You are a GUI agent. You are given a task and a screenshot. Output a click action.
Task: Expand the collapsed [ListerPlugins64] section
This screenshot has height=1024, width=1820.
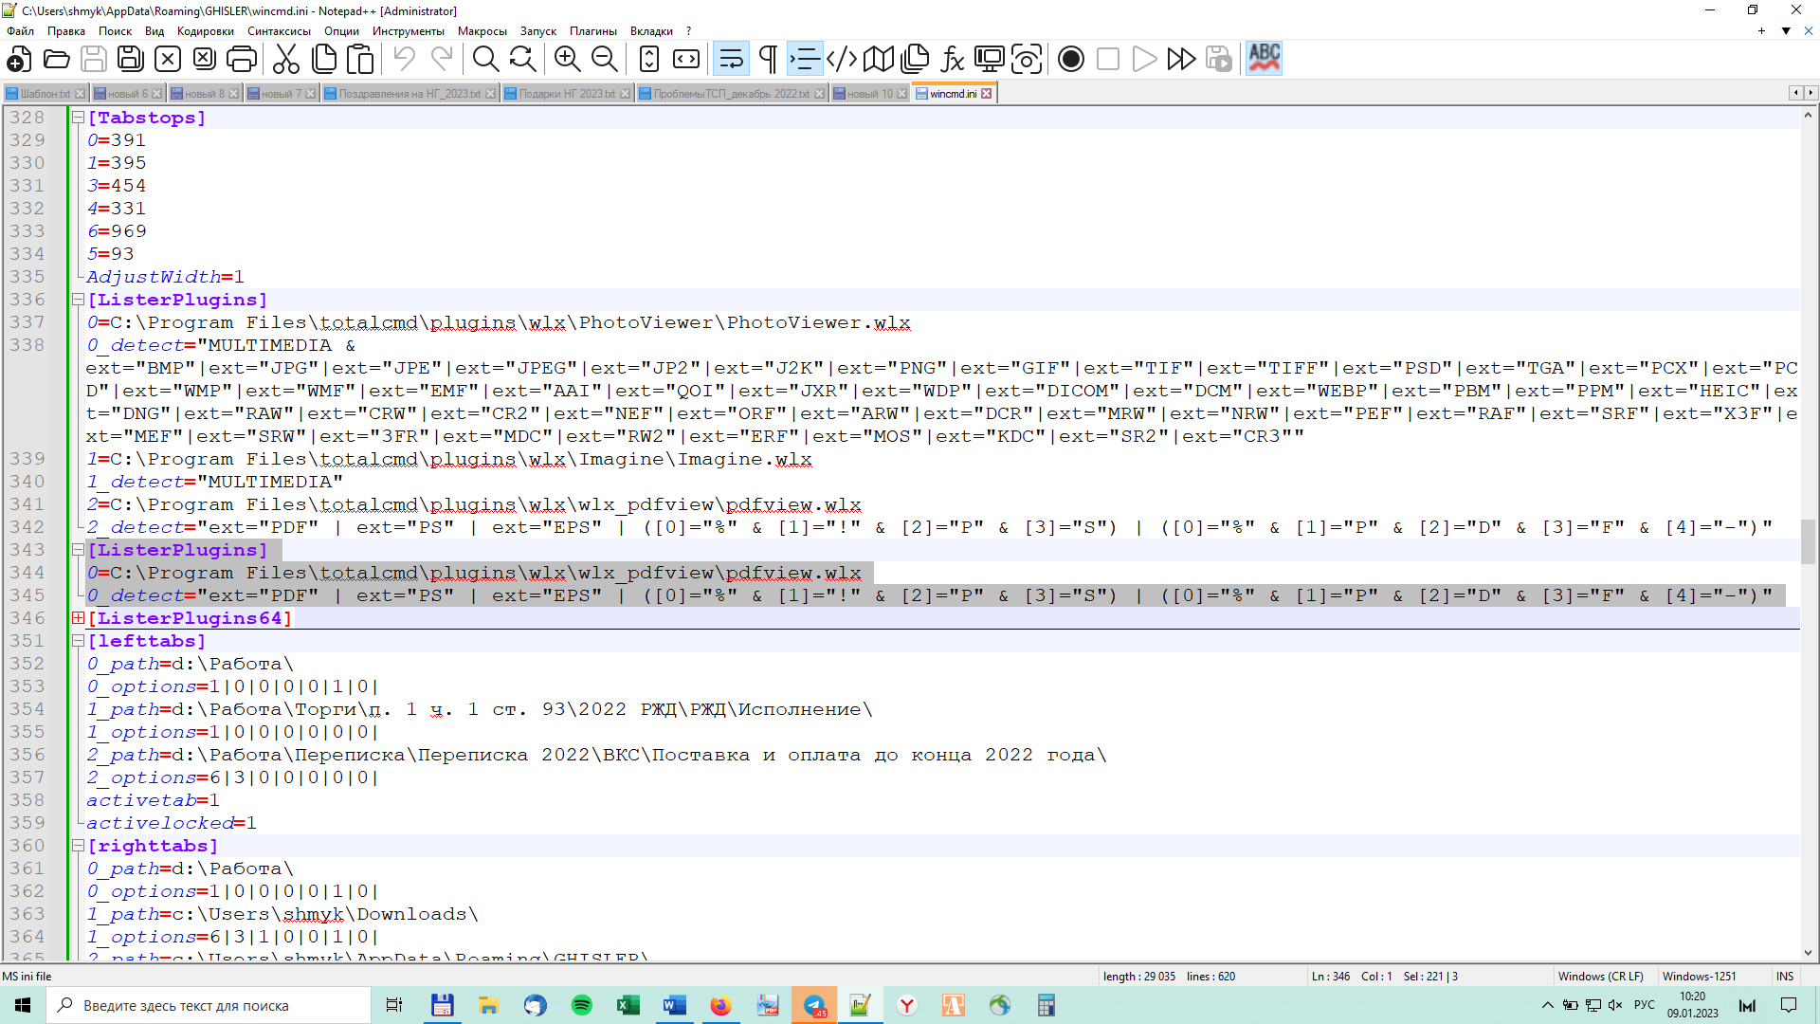tap(79, 618)
